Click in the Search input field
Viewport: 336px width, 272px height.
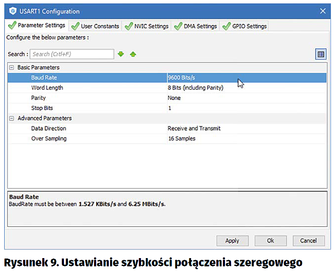(72, 54)
